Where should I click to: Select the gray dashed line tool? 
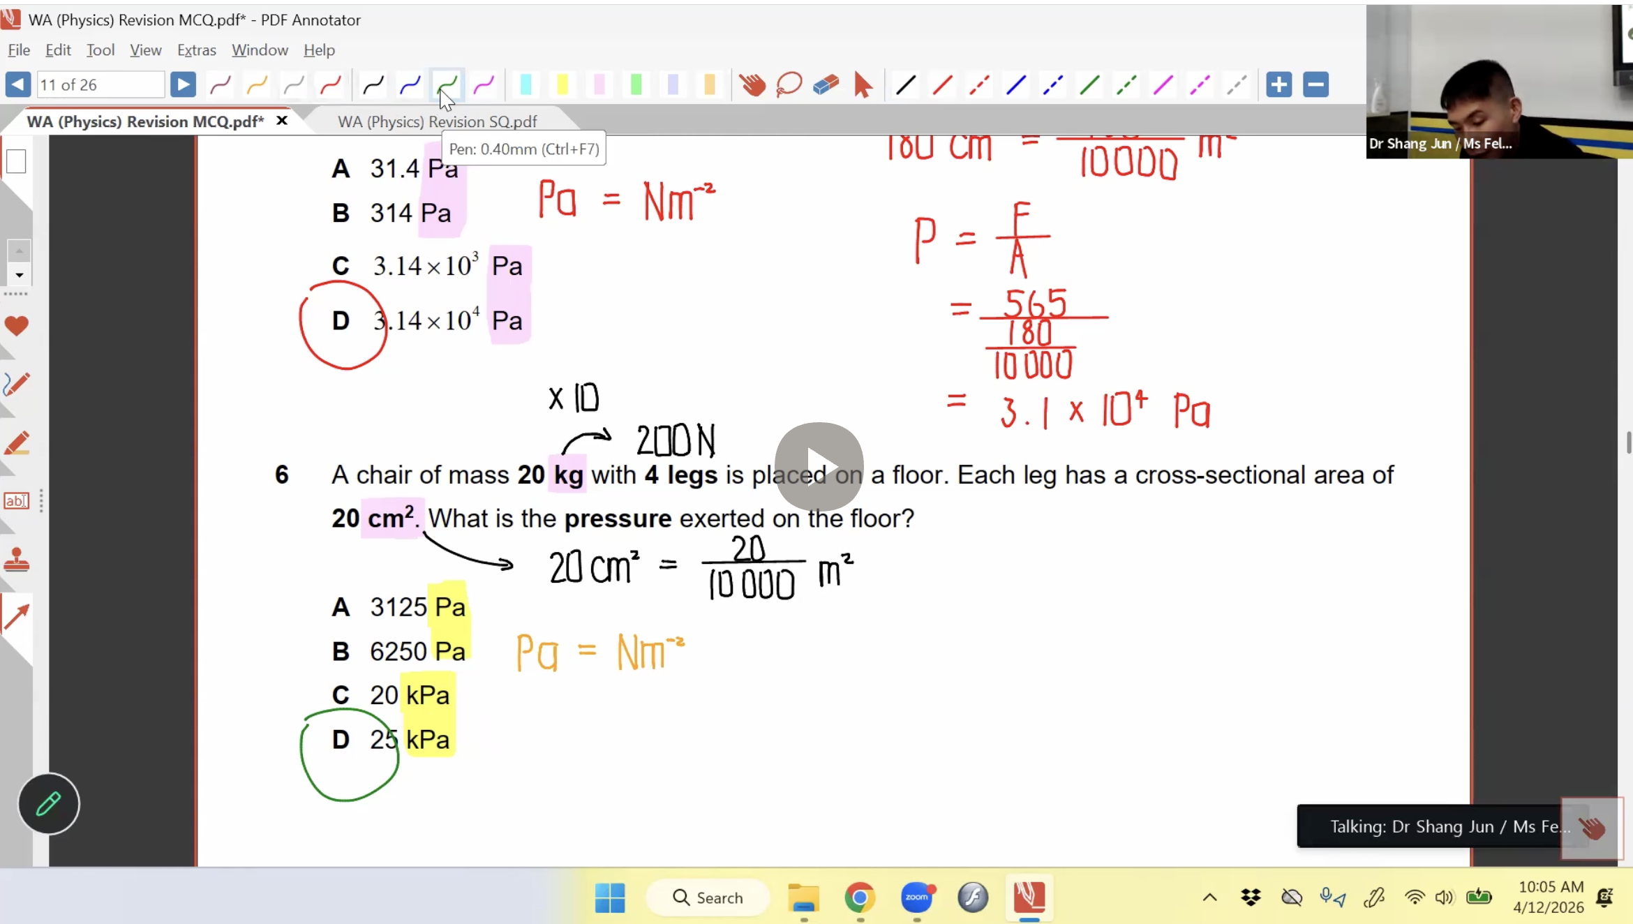[x=1236, y=84]
